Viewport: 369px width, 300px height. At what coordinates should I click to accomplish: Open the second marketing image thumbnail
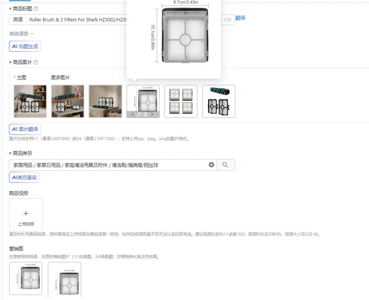pyautogui.click(x=64, y=280)
